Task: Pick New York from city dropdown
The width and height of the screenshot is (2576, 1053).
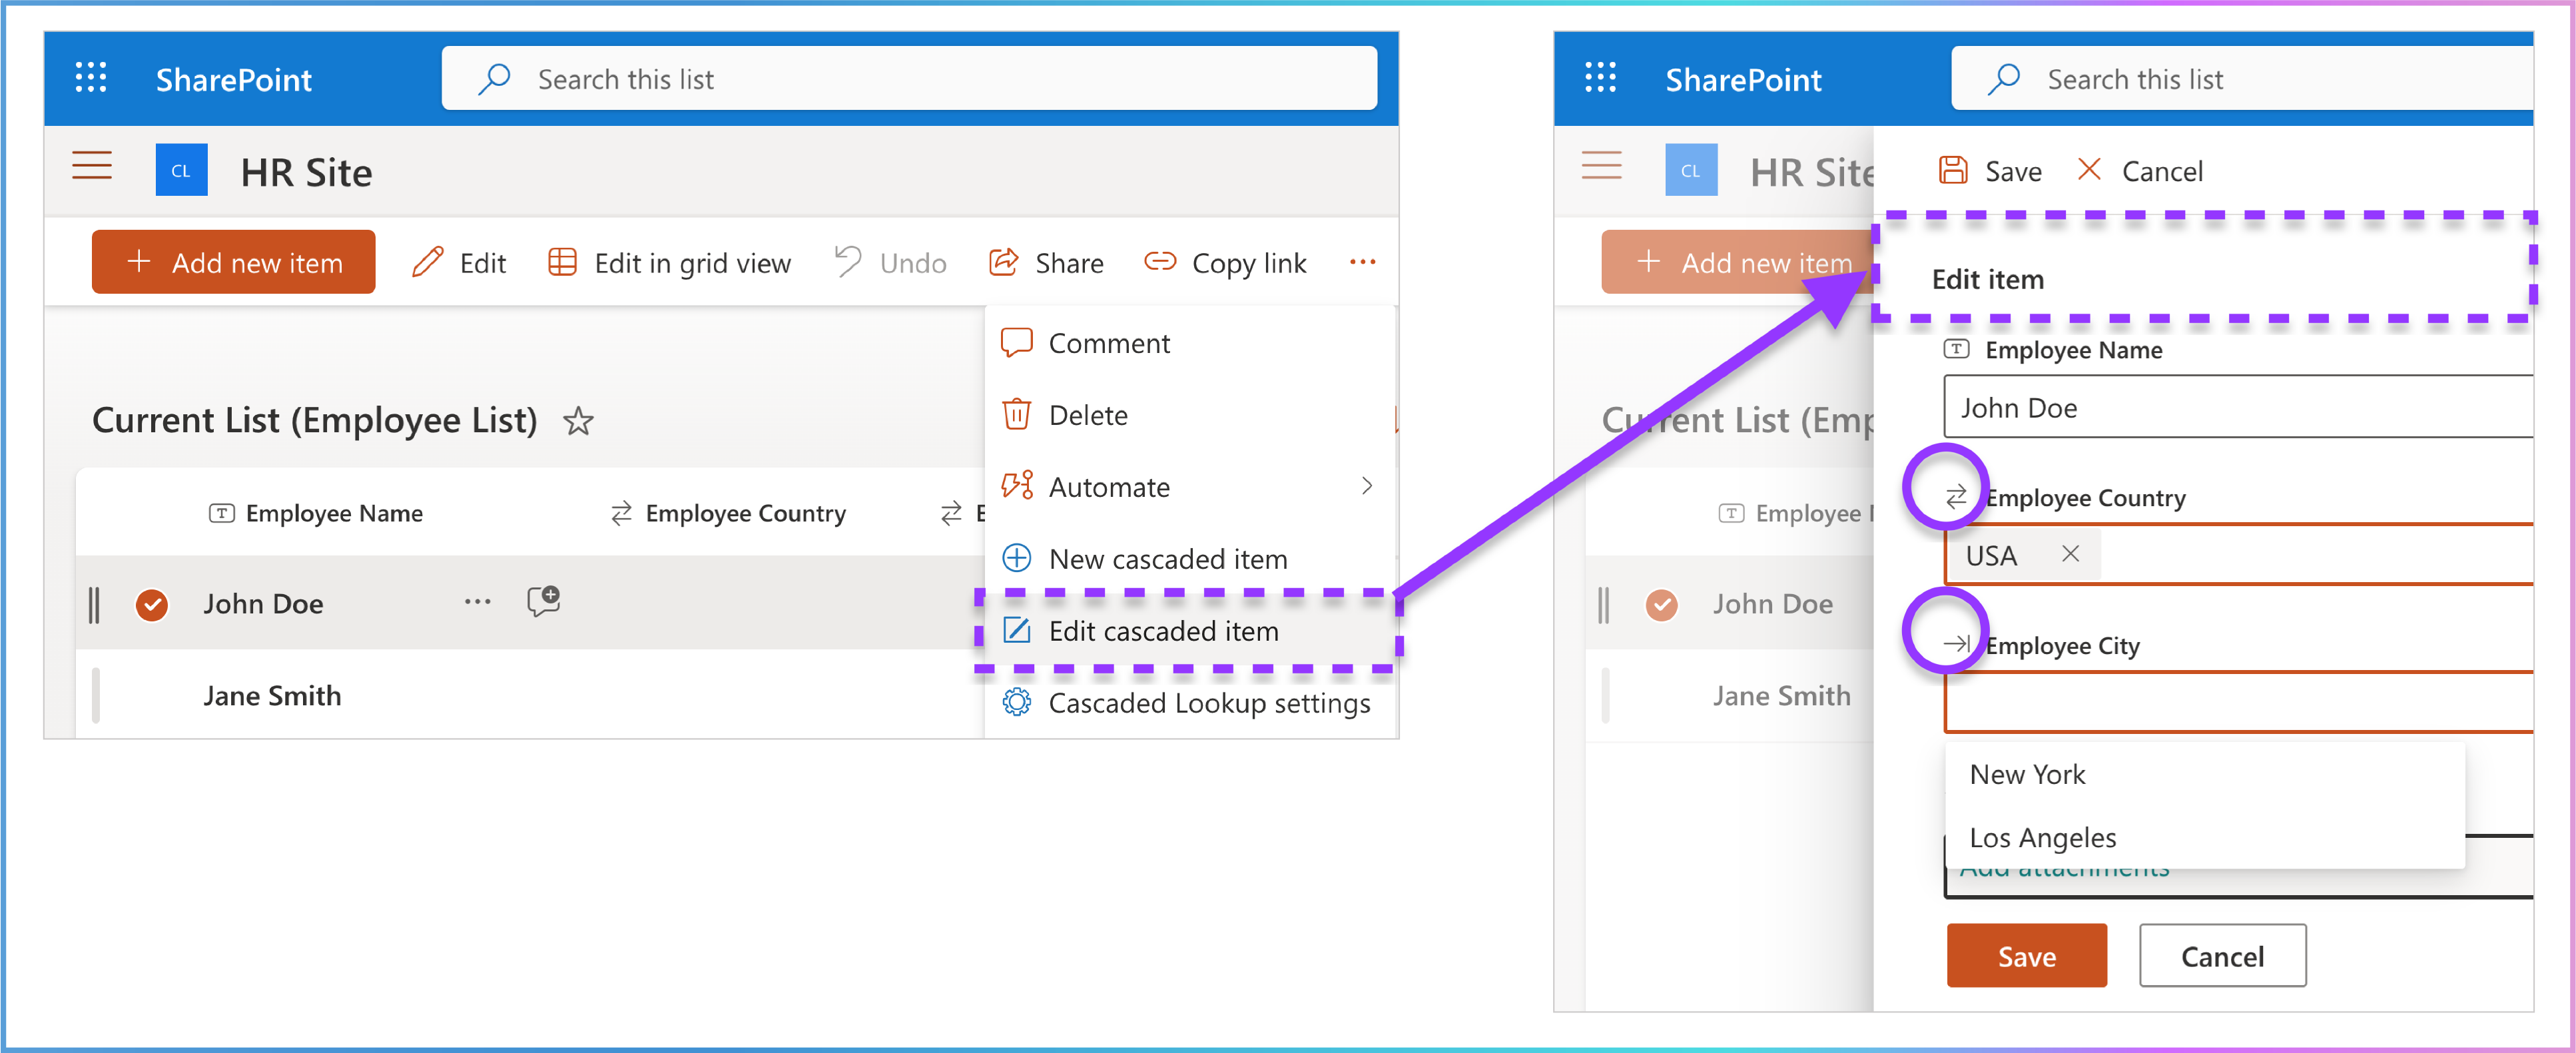Action: [x=2027, y=774]
